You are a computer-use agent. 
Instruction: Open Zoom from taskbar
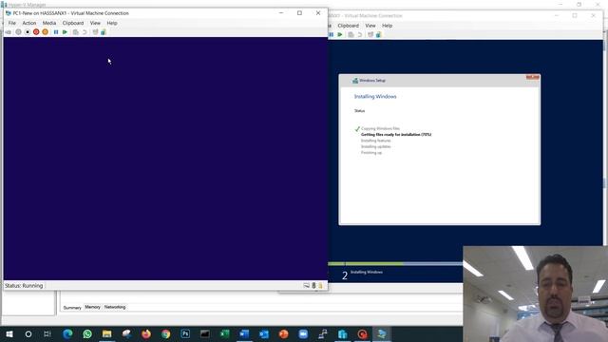click(x=303, y=333)
